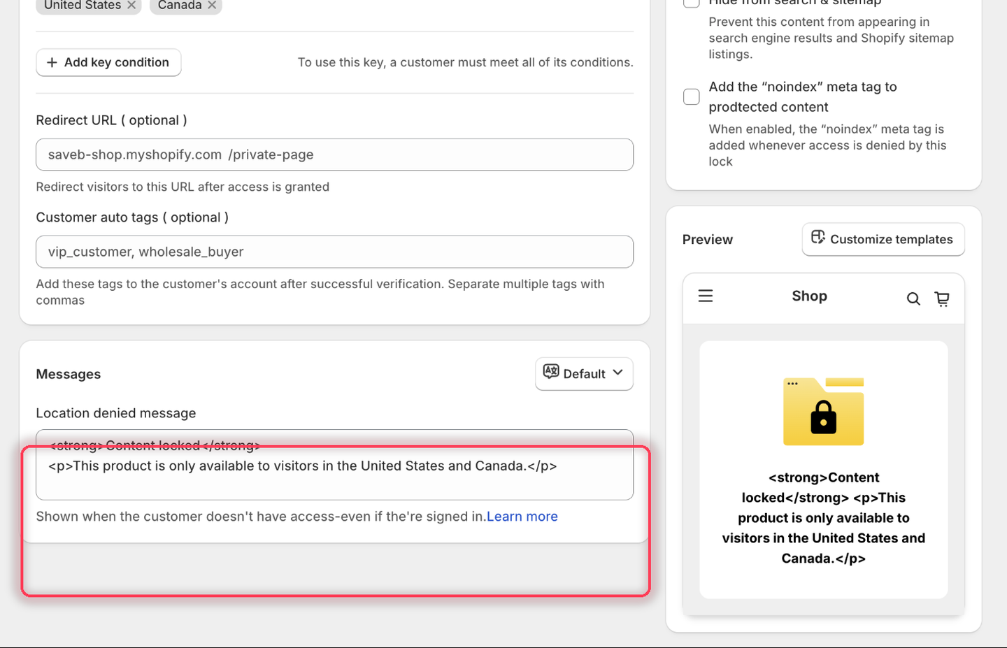Remove the United States country tag
Viewport: 1007px width, 648px height.
[131, 5]
